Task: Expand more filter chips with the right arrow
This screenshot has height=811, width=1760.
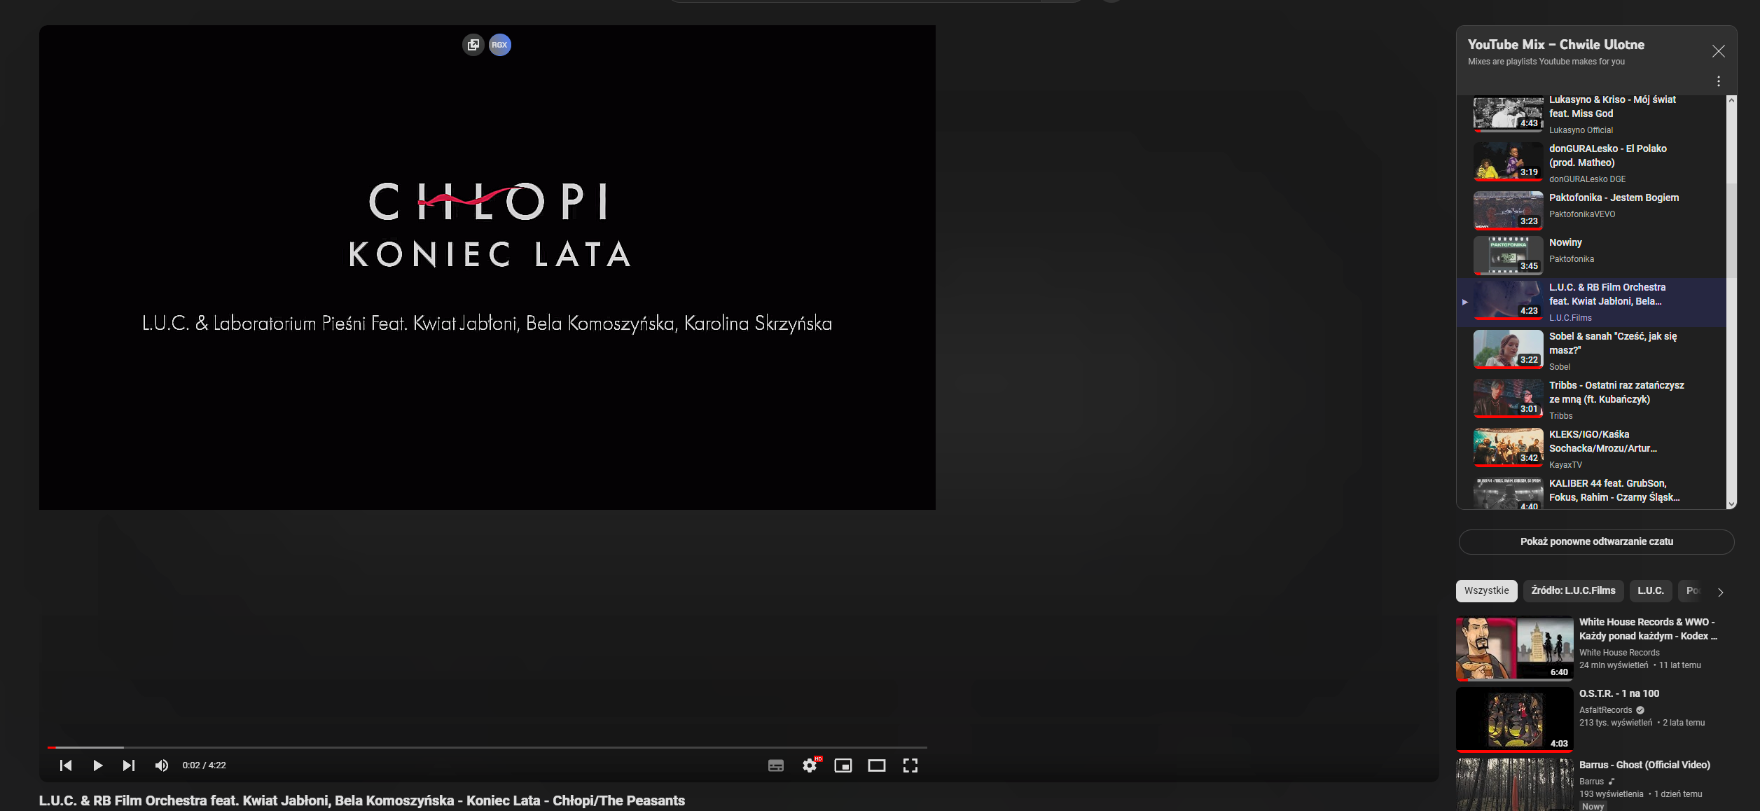Action: tap(1719, 592)
